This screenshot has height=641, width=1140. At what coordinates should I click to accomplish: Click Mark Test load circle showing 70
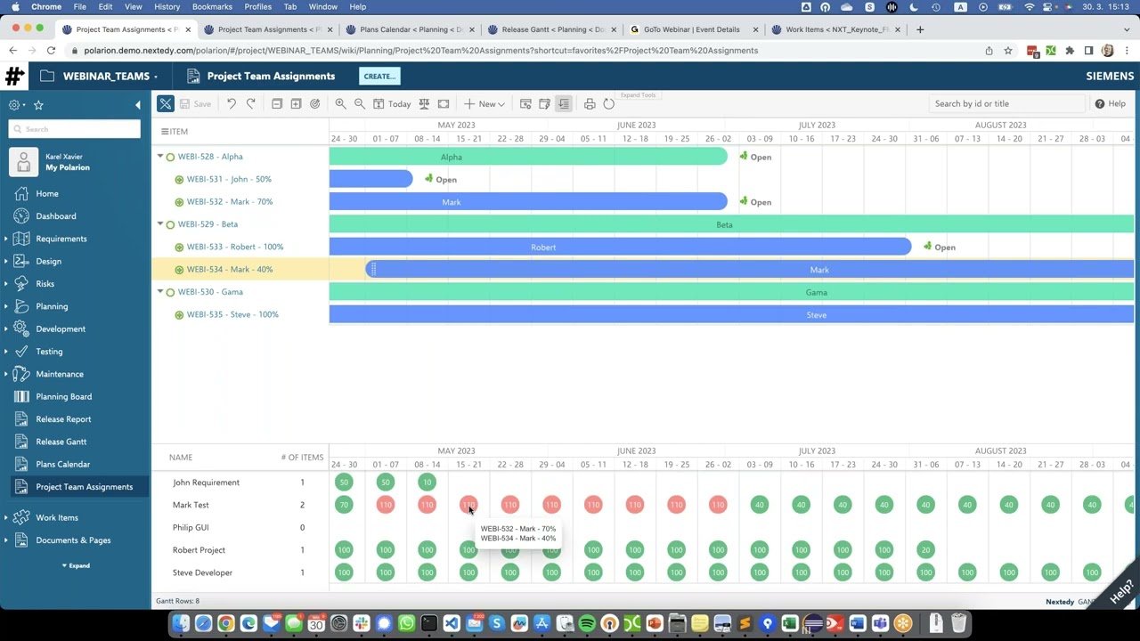tap(344, 505)
